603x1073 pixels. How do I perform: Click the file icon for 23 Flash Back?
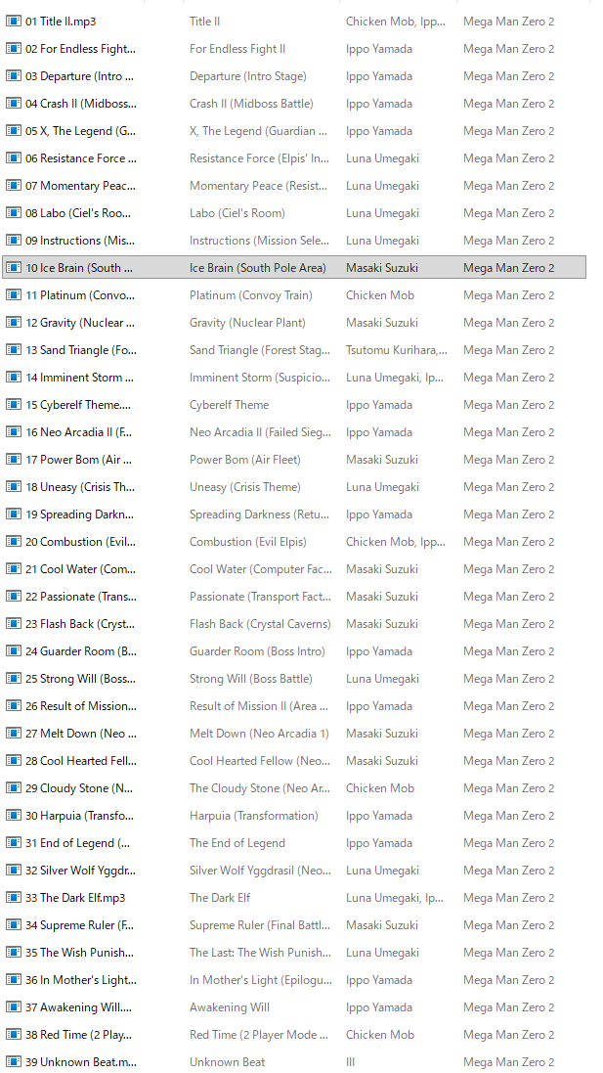[x=13, y=623]
